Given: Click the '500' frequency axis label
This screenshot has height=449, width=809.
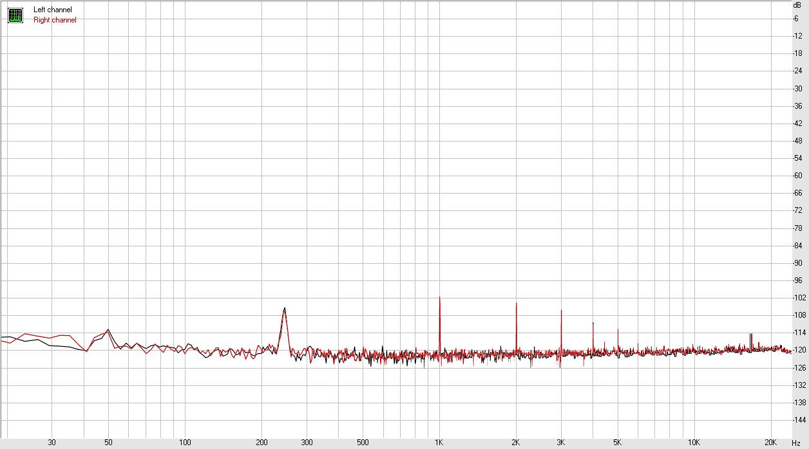Looking at the screenshot, I should point(363,443).
